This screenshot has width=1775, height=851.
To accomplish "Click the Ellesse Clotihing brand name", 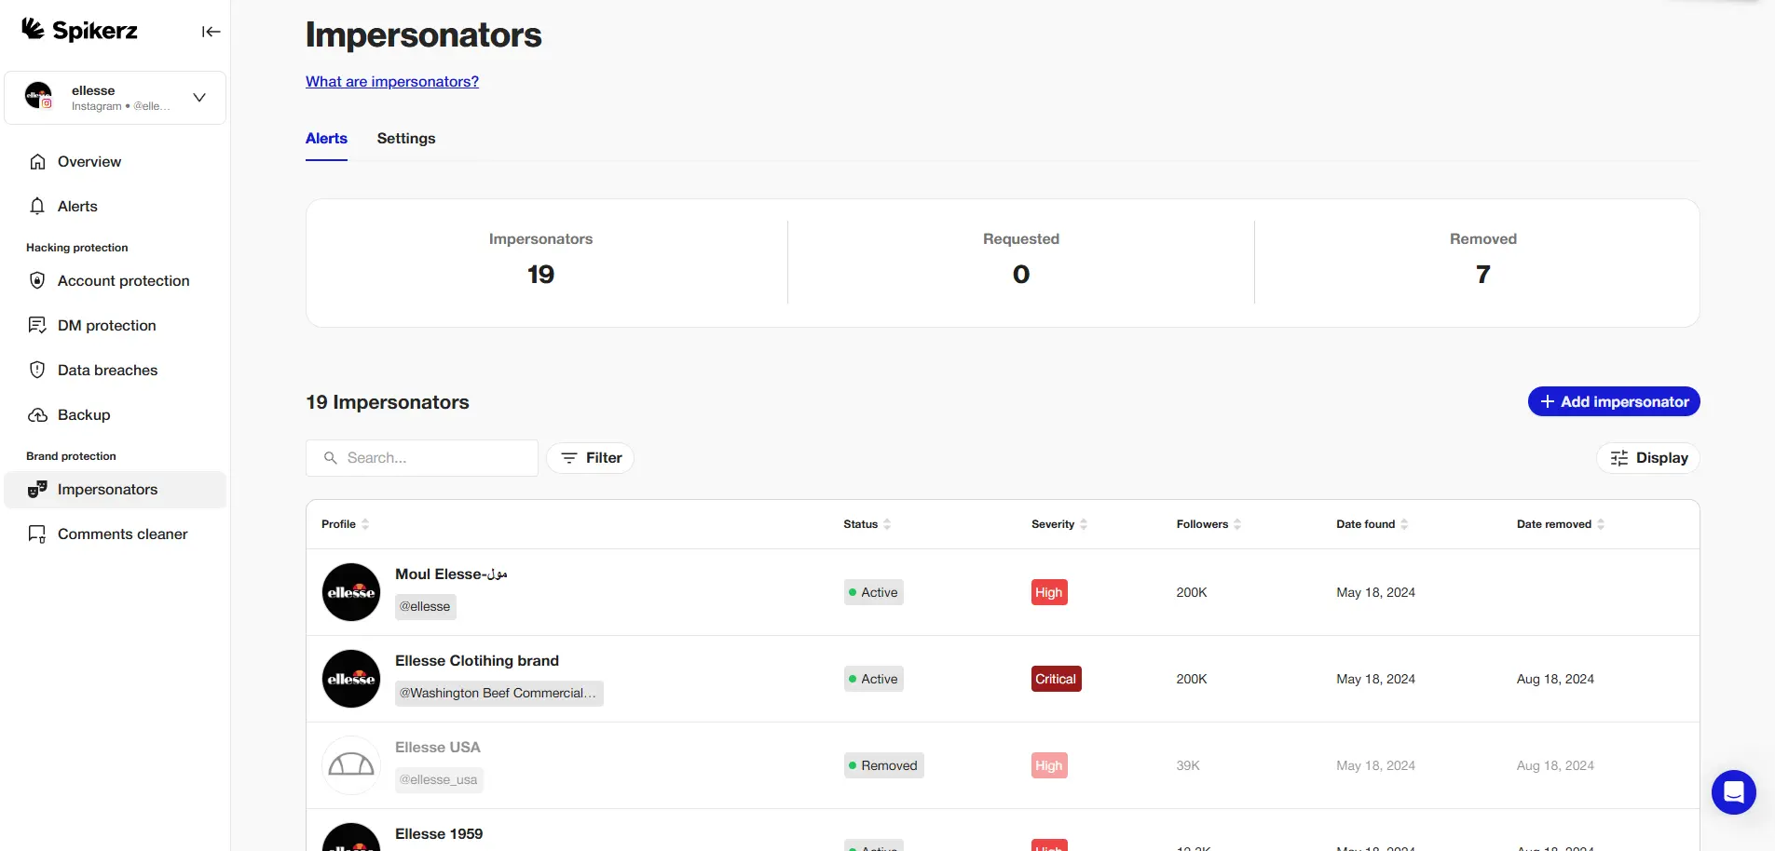I will pyautogui.click(x=477, y=661).
